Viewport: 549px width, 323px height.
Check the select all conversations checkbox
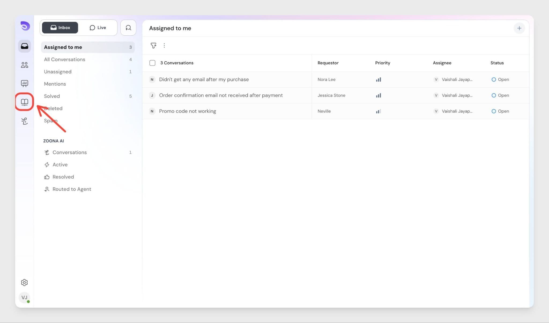[152, 63]
